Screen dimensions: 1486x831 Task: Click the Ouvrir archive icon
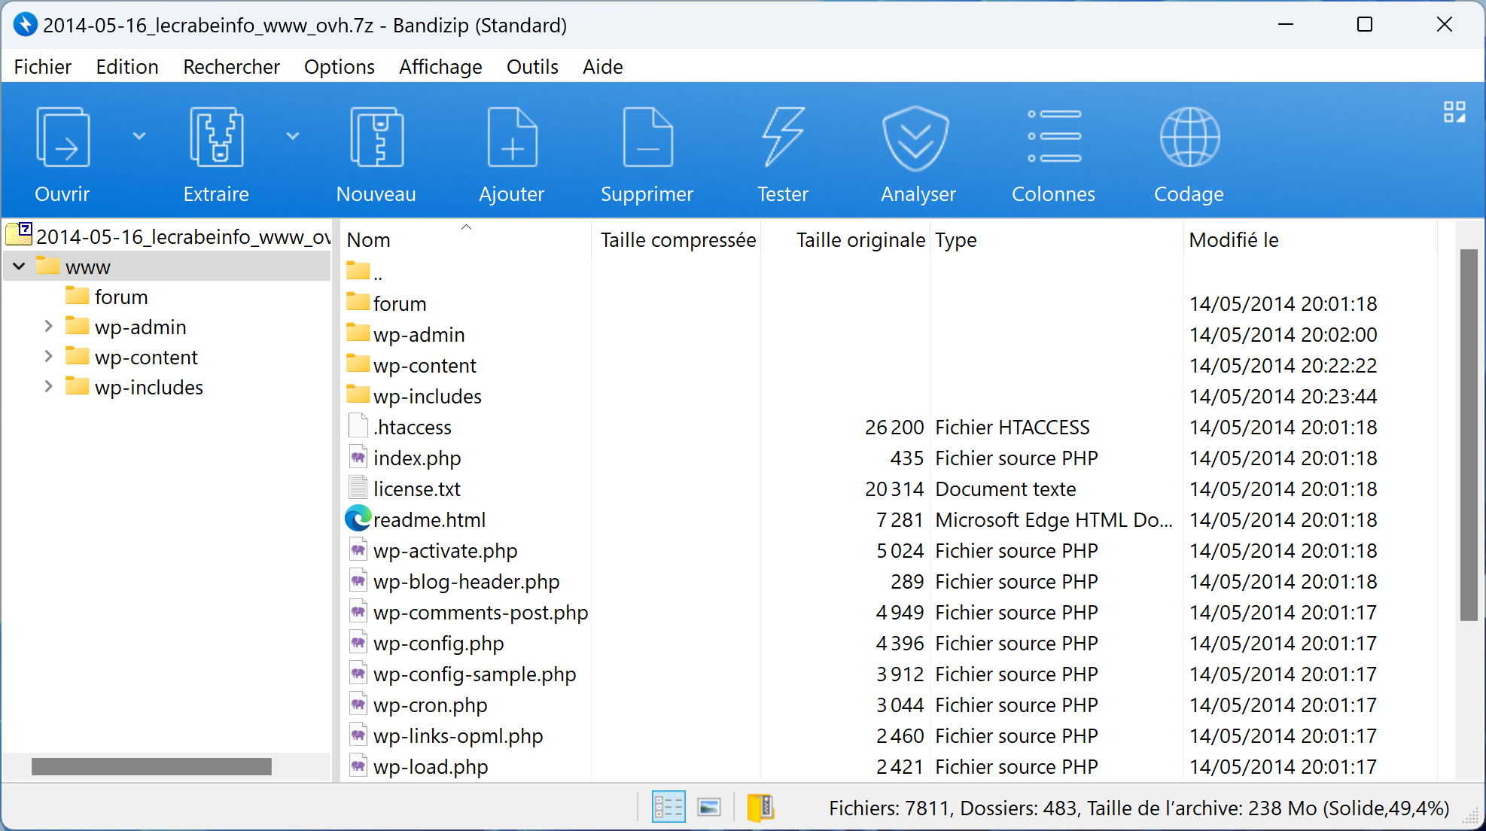tap(63, 137)
